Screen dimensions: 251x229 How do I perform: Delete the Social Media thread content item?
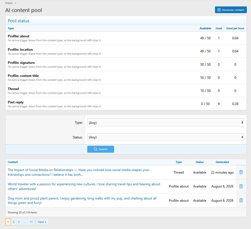pos(241,172)
